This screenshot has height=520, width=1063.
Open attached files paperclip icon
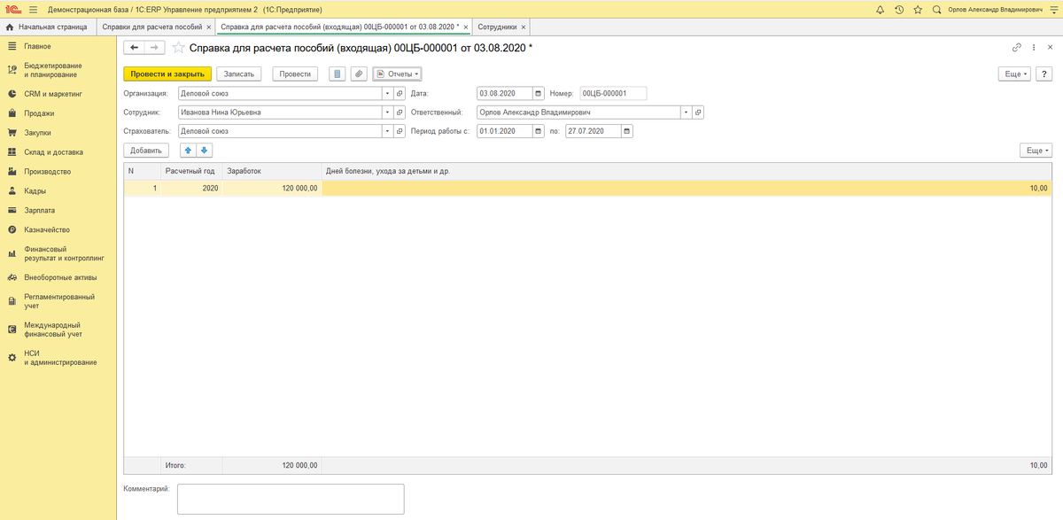tap(359, 74)
